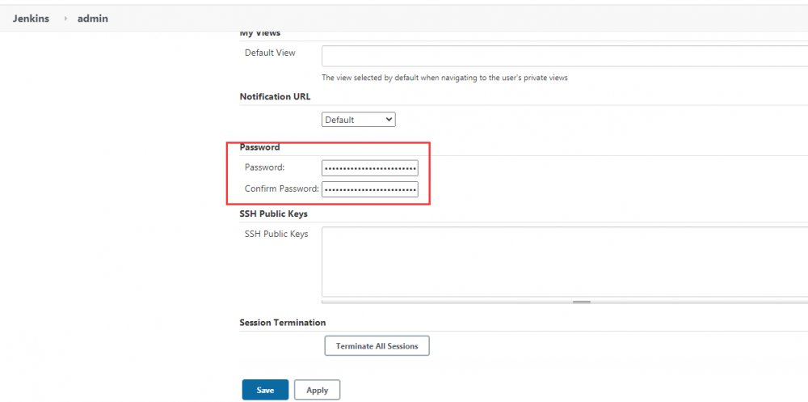Click the Session Termination section heading

tap(282, 323)
